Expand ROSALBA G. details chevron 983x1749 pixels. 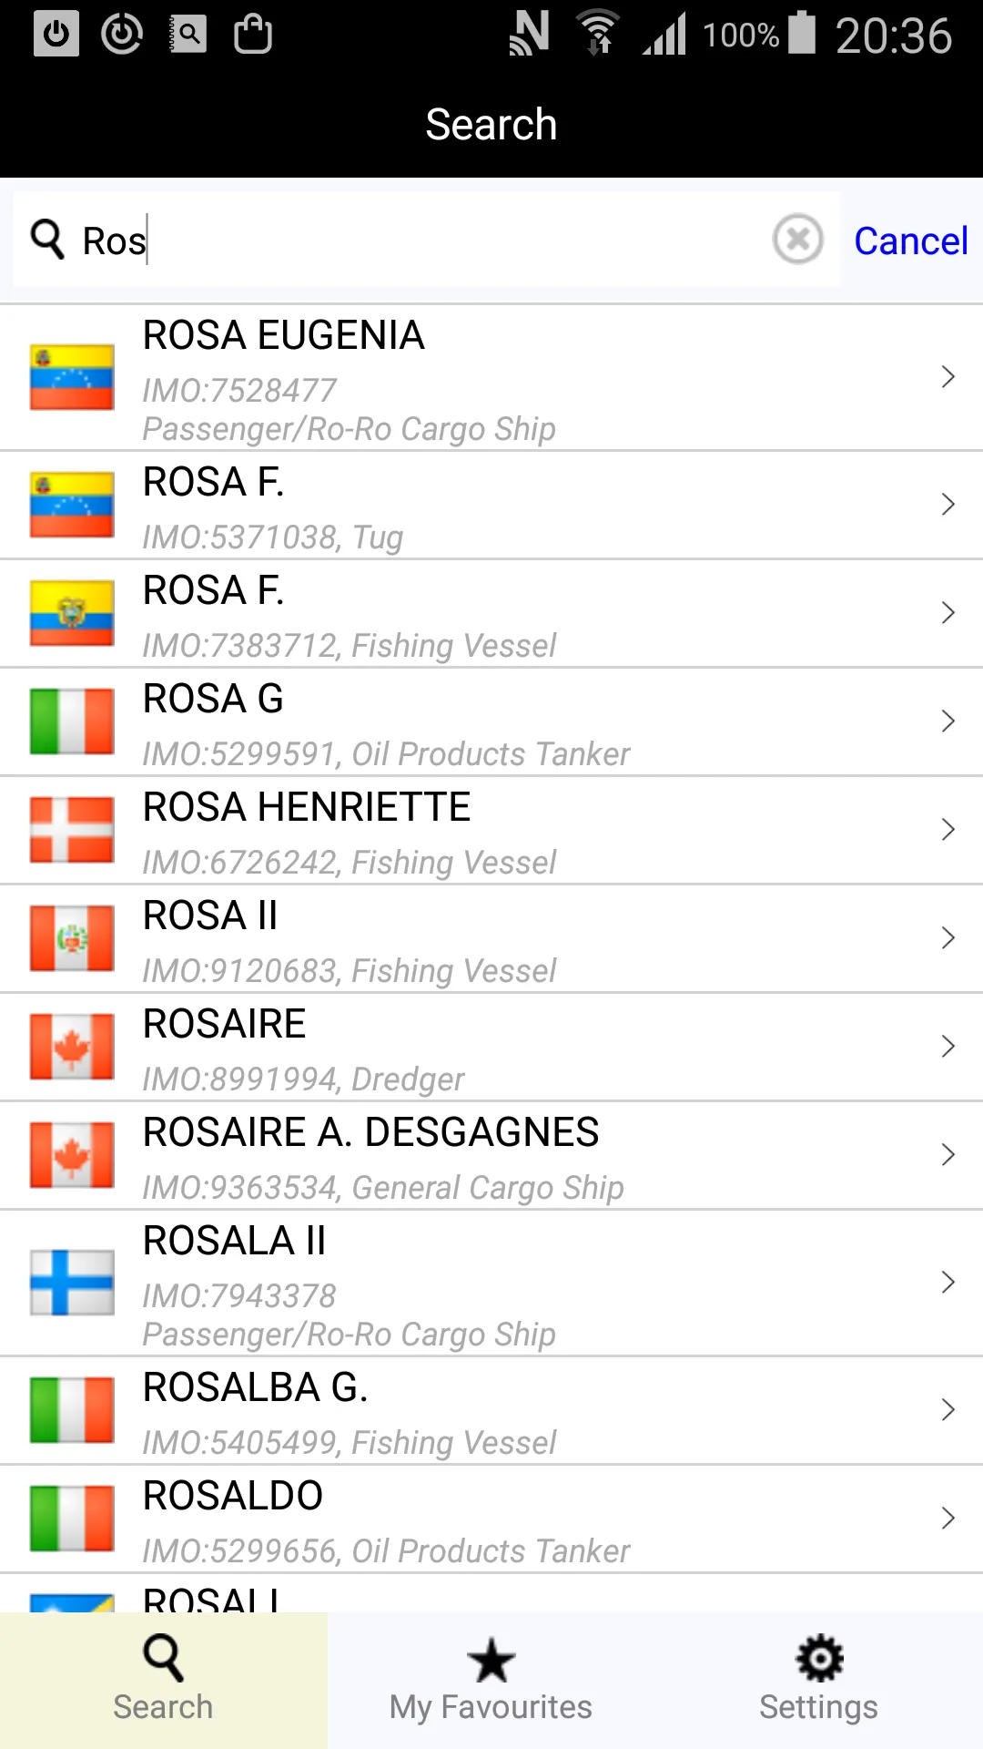point(948,1410)
